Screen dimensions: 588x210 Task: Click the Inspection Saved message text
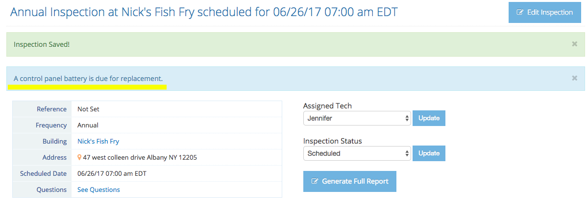[x=42, y=44]
